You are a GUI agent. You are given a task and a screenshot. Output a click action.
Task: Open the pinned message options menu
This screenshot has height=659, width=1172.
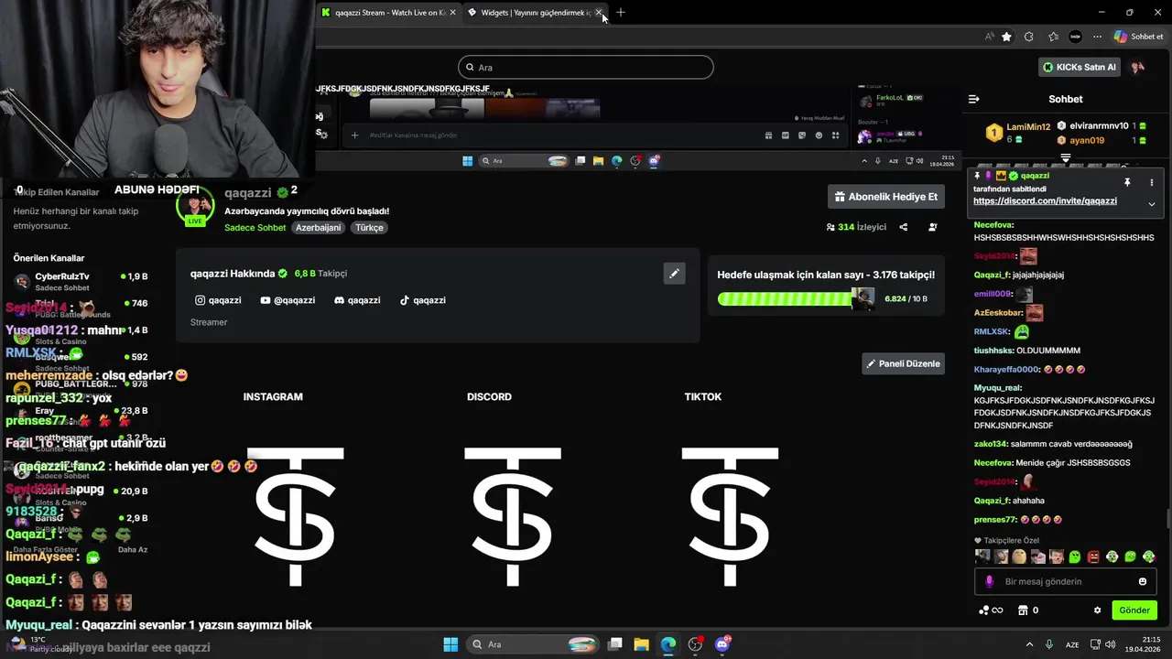(1152, 183)
